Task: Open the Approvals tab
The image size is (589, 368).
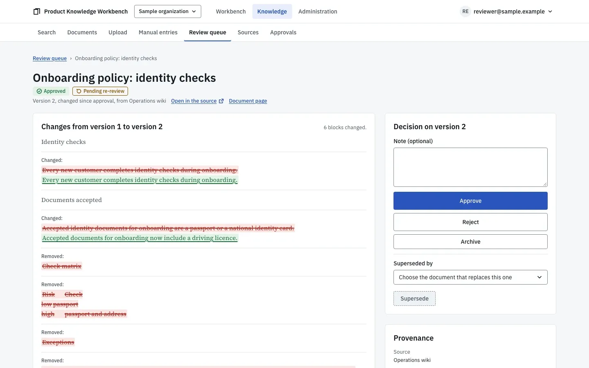Action: pyautogui.click(x=283, y=32)
